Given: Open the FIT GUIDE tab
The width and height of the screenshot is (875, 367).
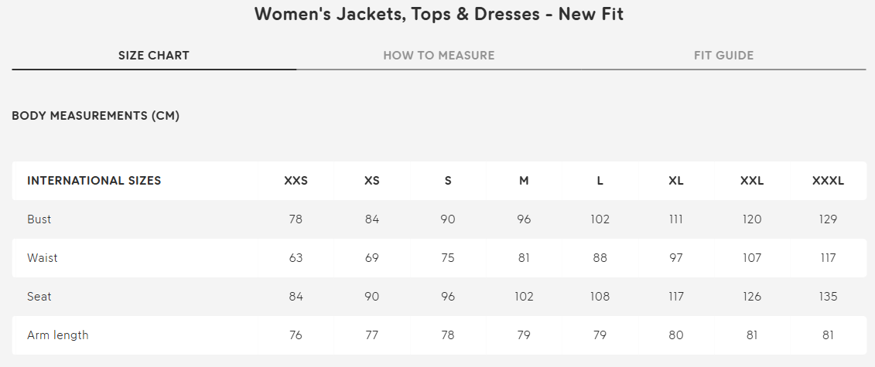Looking at the screenshot, I should pos(723,56).
